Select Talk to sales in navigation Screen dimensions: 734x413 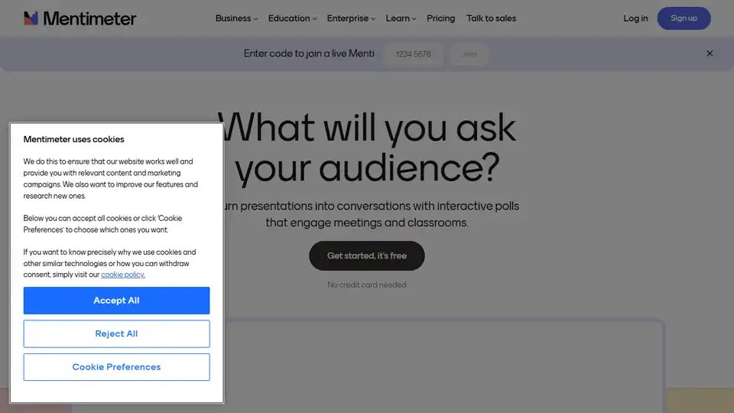(x=491, y=18)
